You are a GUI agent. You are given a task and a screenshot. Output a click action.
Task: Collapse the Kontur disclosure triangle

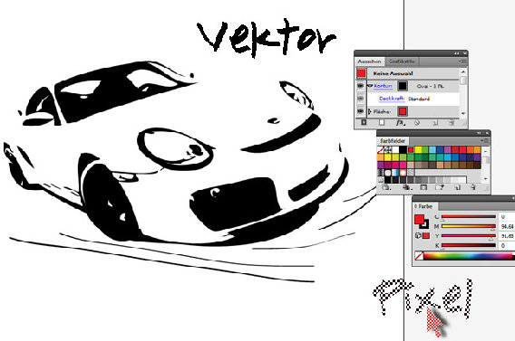(370, 86)
